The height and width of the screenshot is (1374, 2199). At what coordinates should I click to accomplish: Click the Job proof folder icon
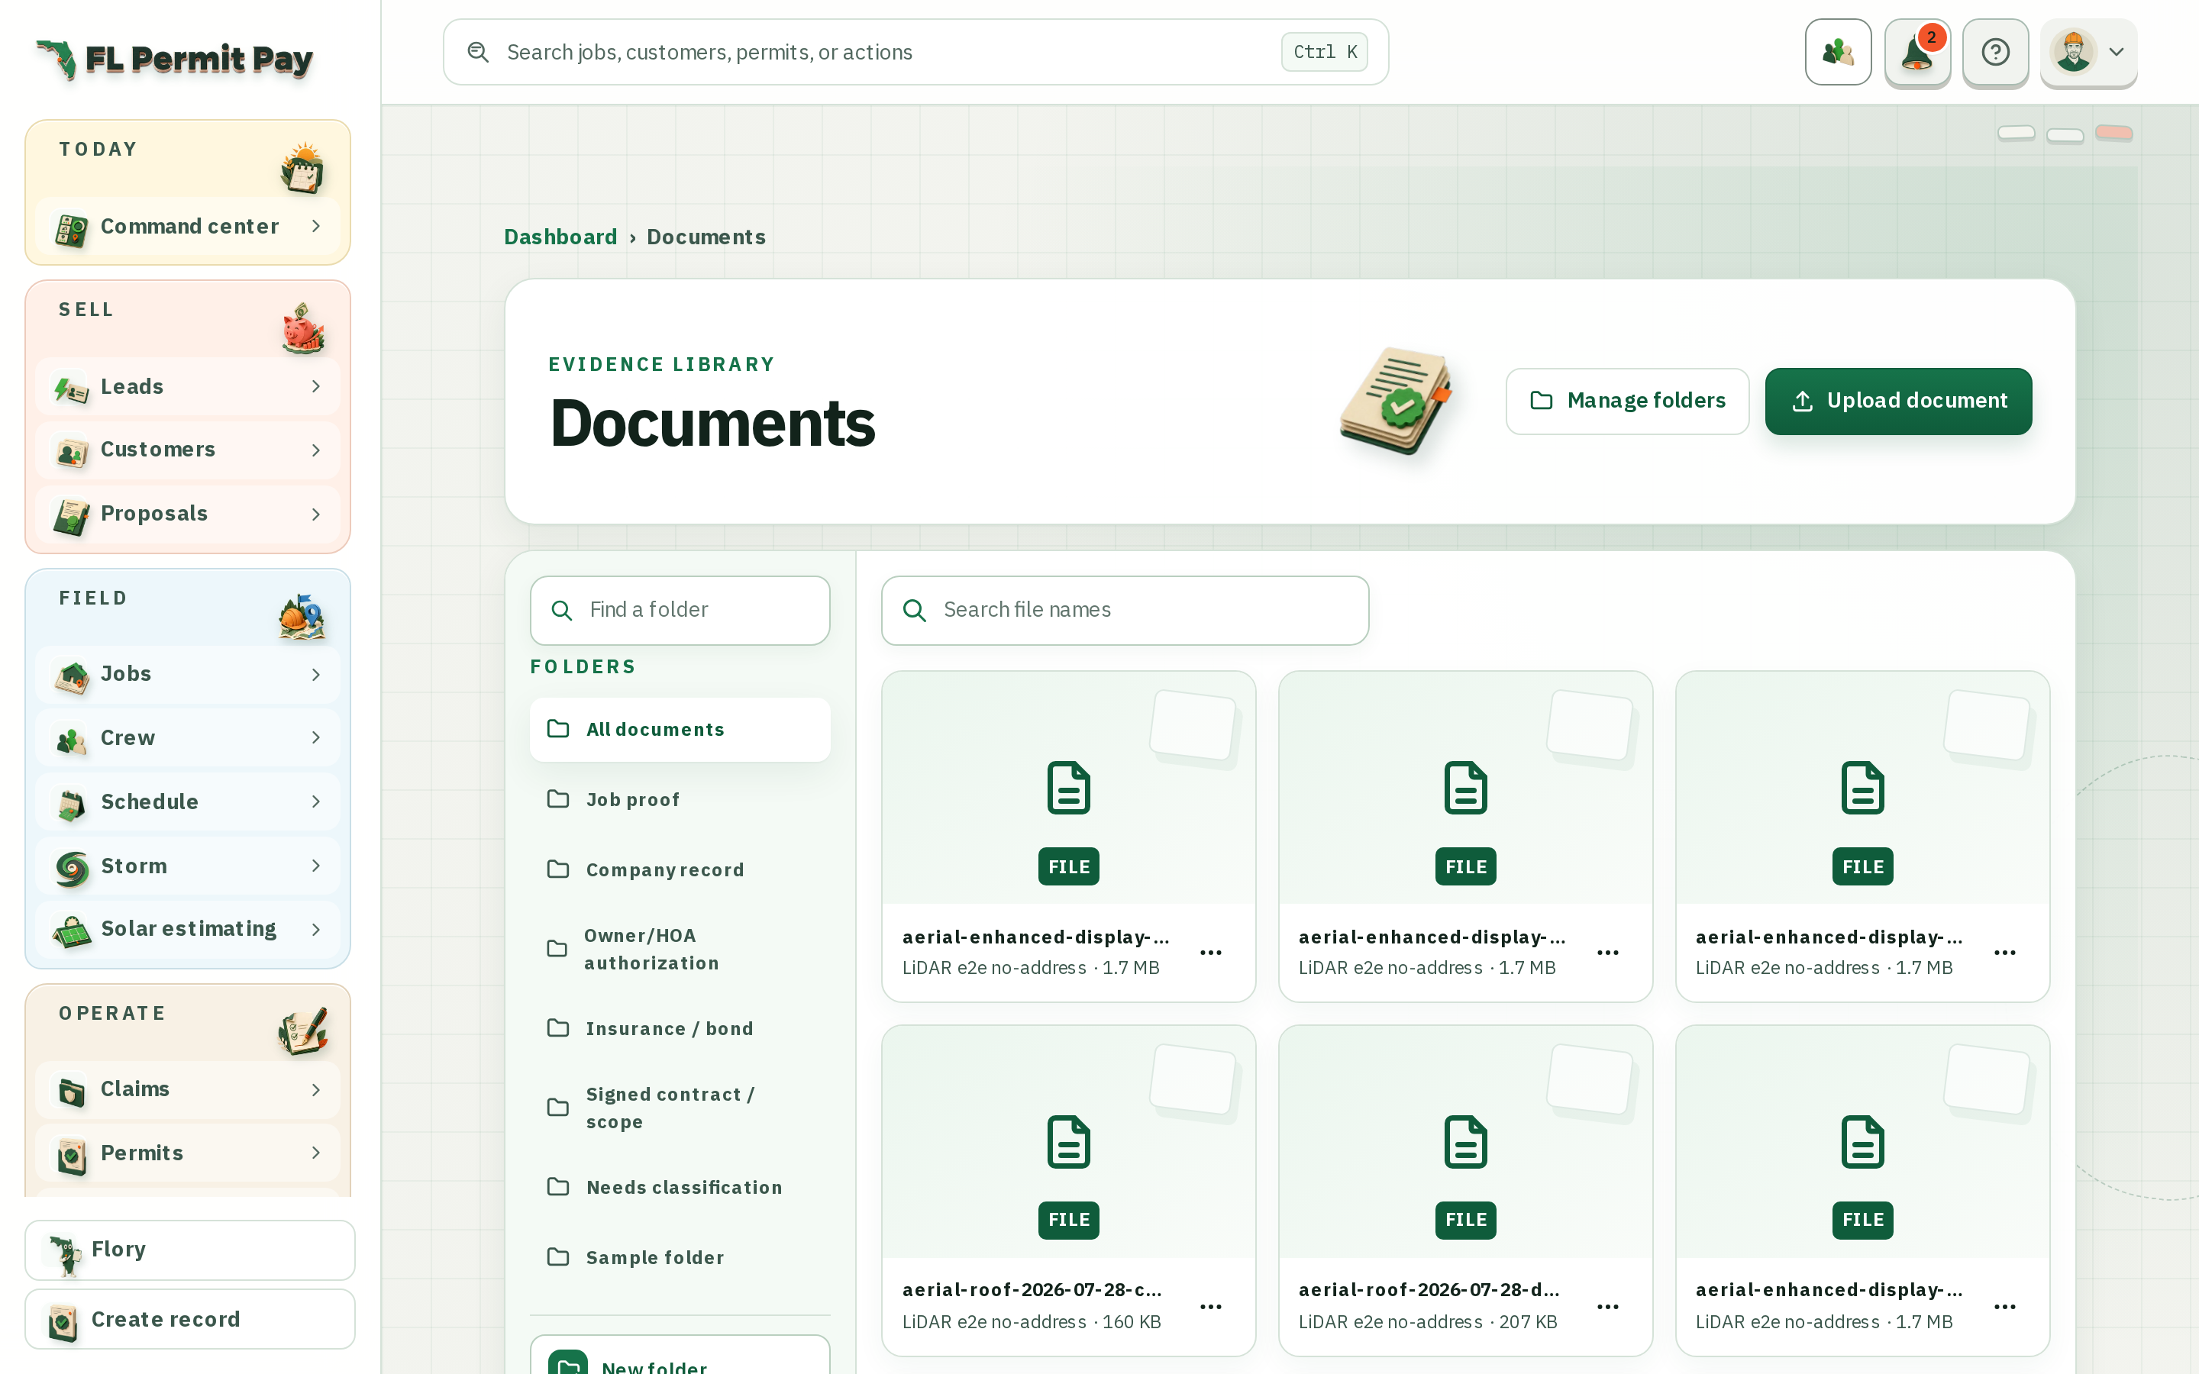coord(558,798)
